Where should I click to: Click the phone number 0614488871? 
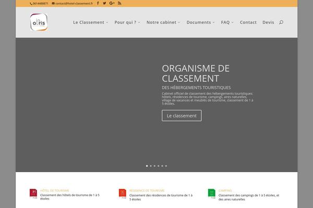[39, 4]
